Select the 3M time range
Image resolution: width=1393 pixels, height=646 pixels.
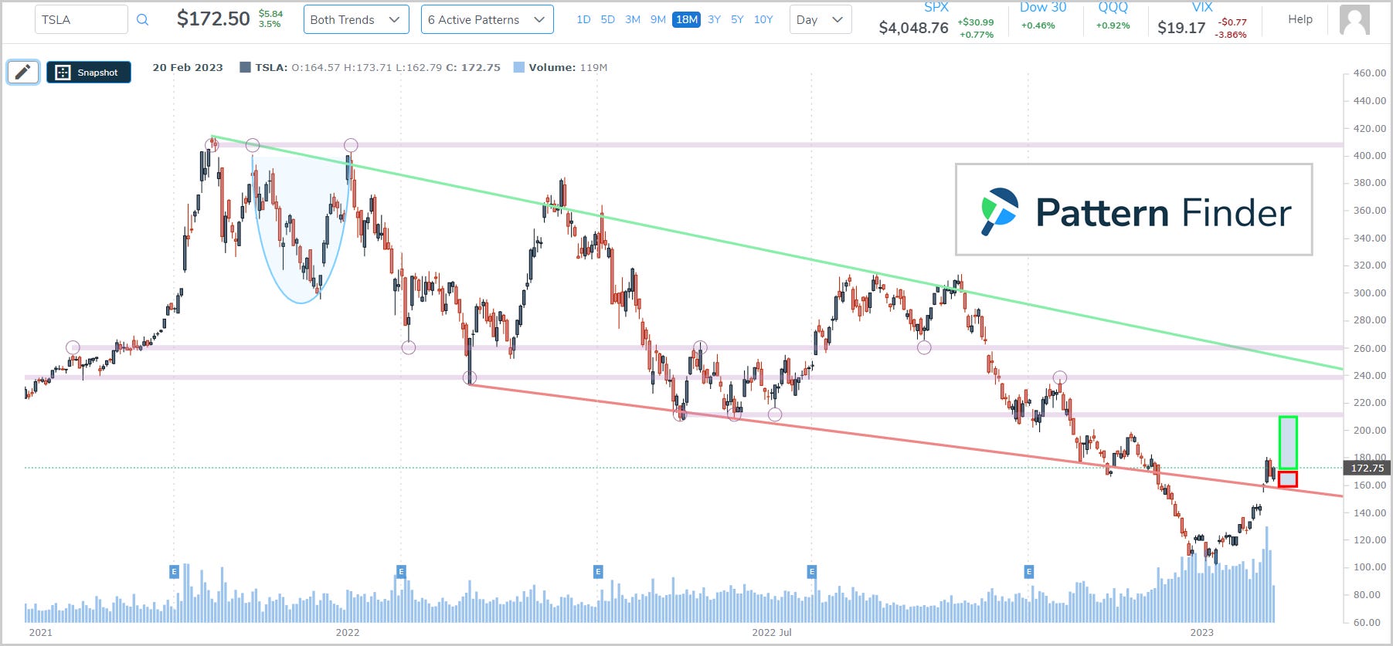pos(633,19)
